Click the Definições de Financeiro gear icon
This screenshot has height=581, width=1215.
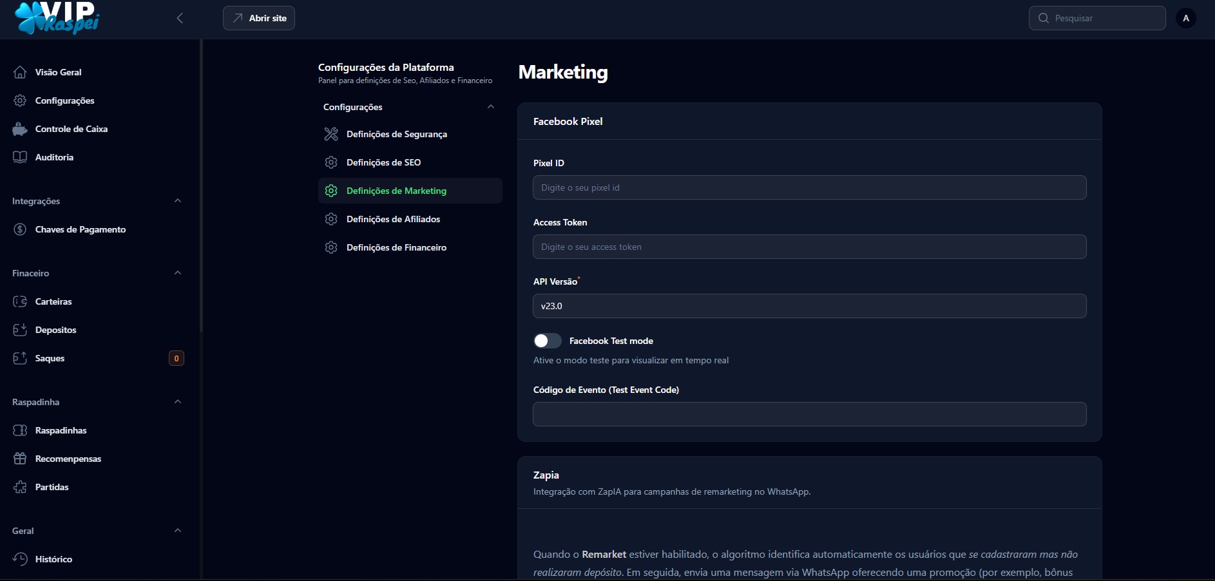point(331,247)
